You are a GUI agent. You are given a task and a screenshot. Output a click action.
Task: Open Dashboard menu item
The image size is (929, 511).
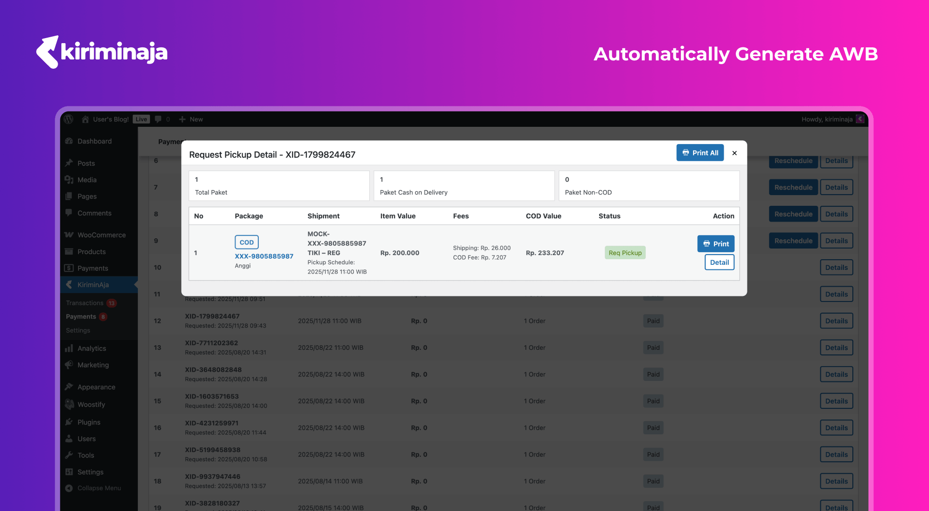click(99, 141)
